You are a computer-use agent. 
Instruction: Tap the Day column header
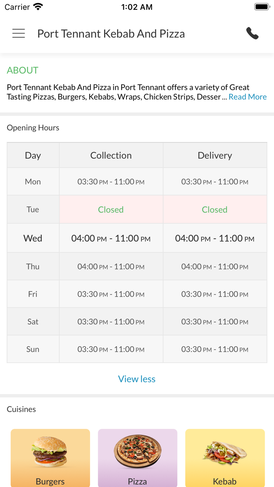pos(33,155)
